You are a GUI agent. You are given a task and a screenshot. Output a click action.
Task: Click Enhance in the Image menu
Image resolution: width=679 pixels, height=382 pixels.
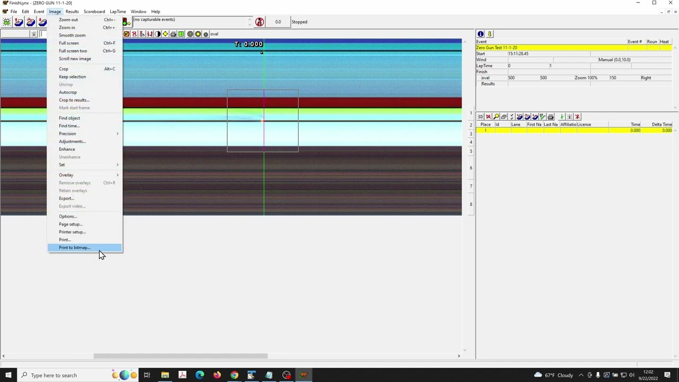click(x=85, y=149)
